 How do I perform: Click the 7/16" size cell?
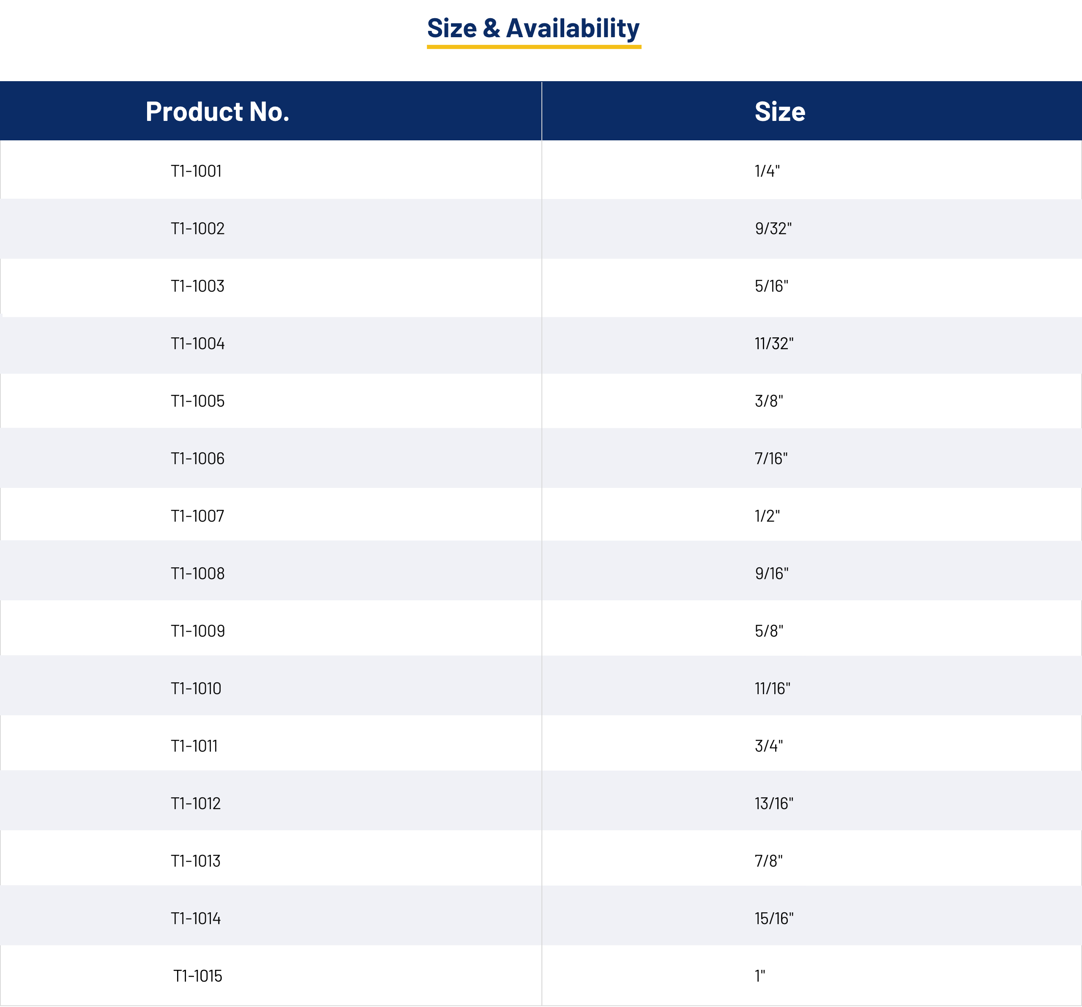point(771,458)
